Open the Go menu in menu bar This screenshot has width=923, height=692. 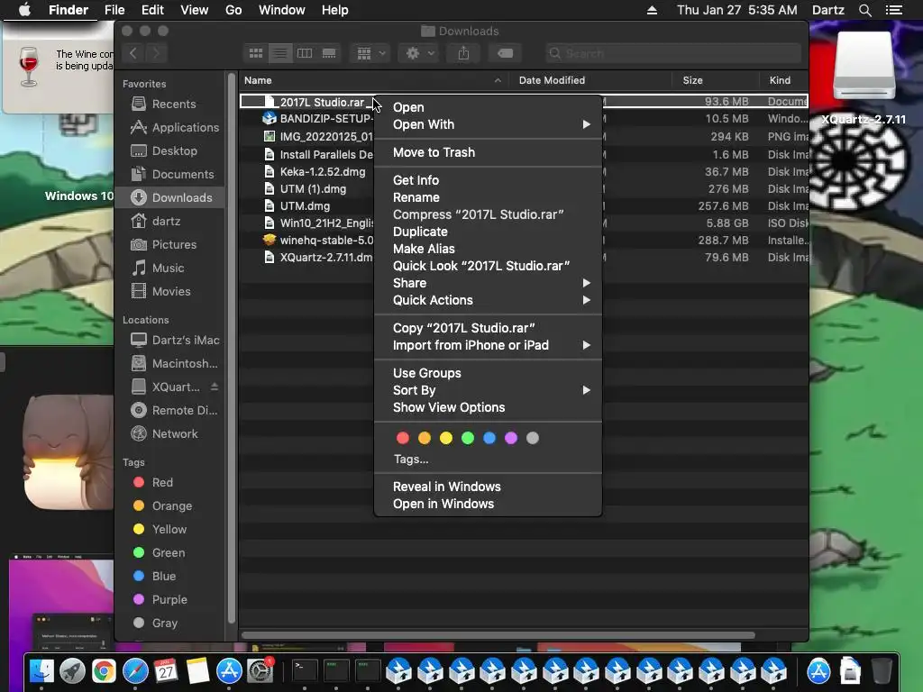pyautogui.click(x=233, y=10)
